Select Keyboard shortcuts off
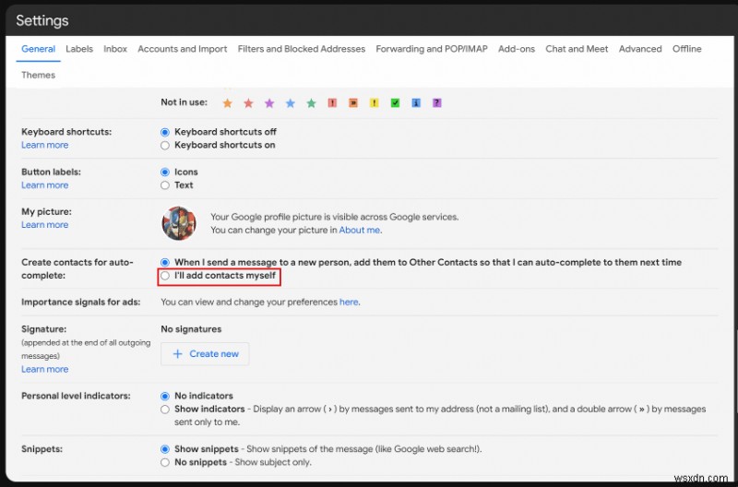The height and width of the screenshot is (487, 738). [165, 132]
